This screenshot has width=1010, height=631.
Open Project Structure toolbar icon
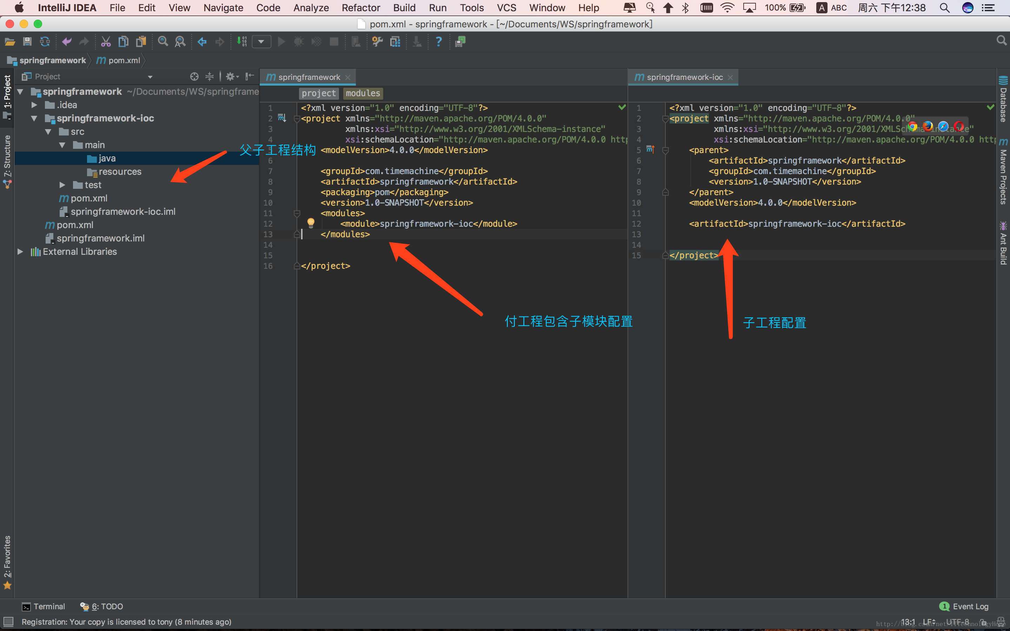395,42
